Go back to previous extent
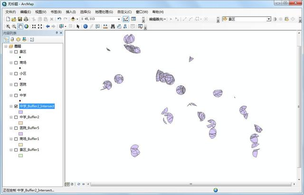Screen dimensions: 304x195 tap(47, 27)
